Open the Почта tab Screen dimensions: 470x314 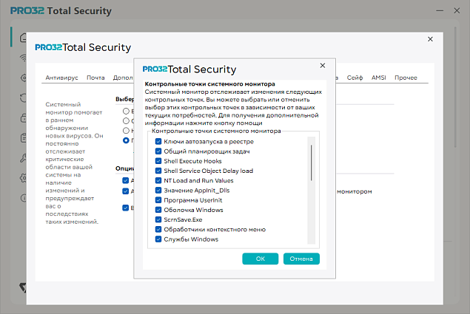(95, 78)
